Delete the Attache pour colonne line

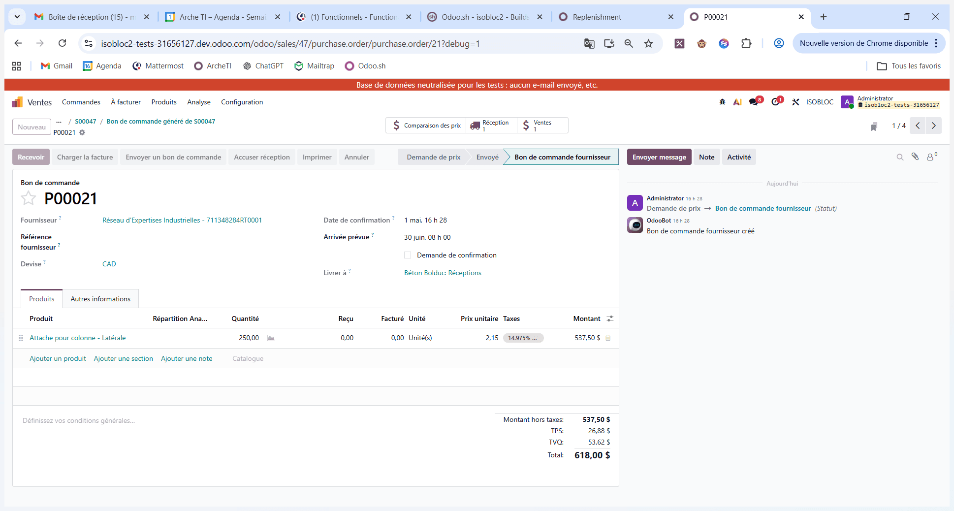(x=608, y=338)
